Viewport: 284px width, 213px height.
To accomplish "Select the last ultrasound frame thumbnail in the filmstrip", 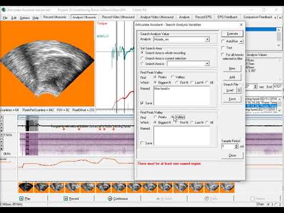I will (227, 188).
